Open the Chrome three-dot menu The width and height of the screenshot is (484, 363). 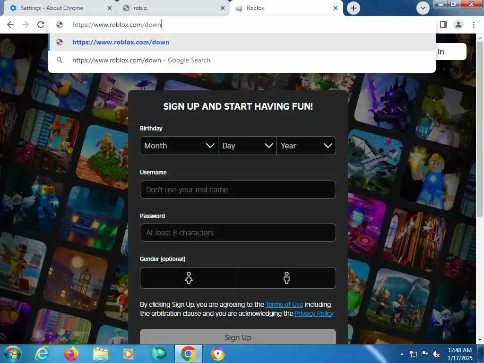tap(474, 25)
